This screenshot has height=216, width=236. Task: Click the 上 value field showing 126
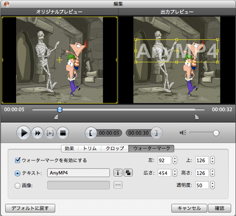pos(202,160)
